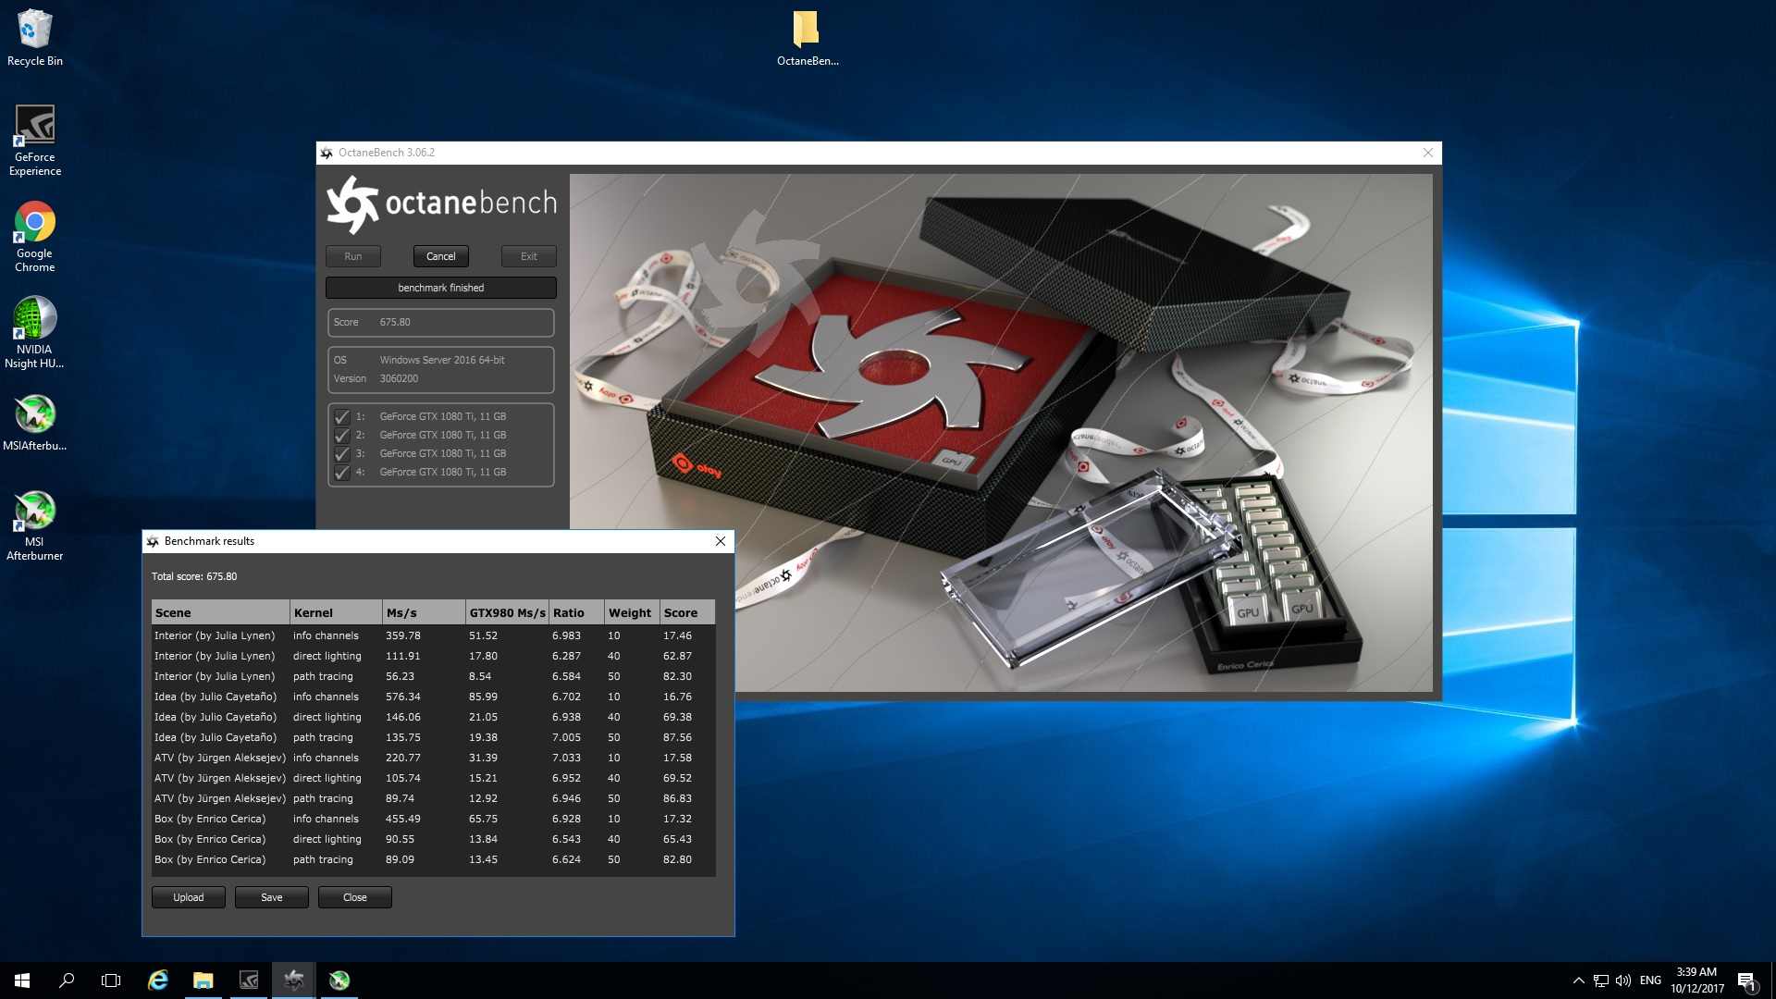Save the benchmark results
This screenshot has width=1776, height=999.
click(271, 897)
